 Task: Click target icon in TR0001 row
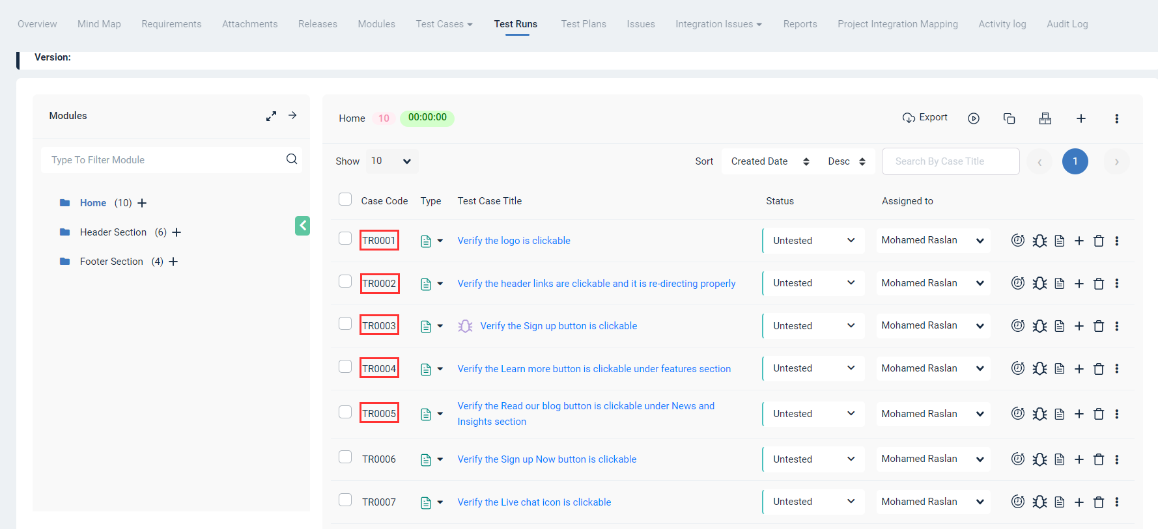pyautogui.click(x=1018, y=240)
